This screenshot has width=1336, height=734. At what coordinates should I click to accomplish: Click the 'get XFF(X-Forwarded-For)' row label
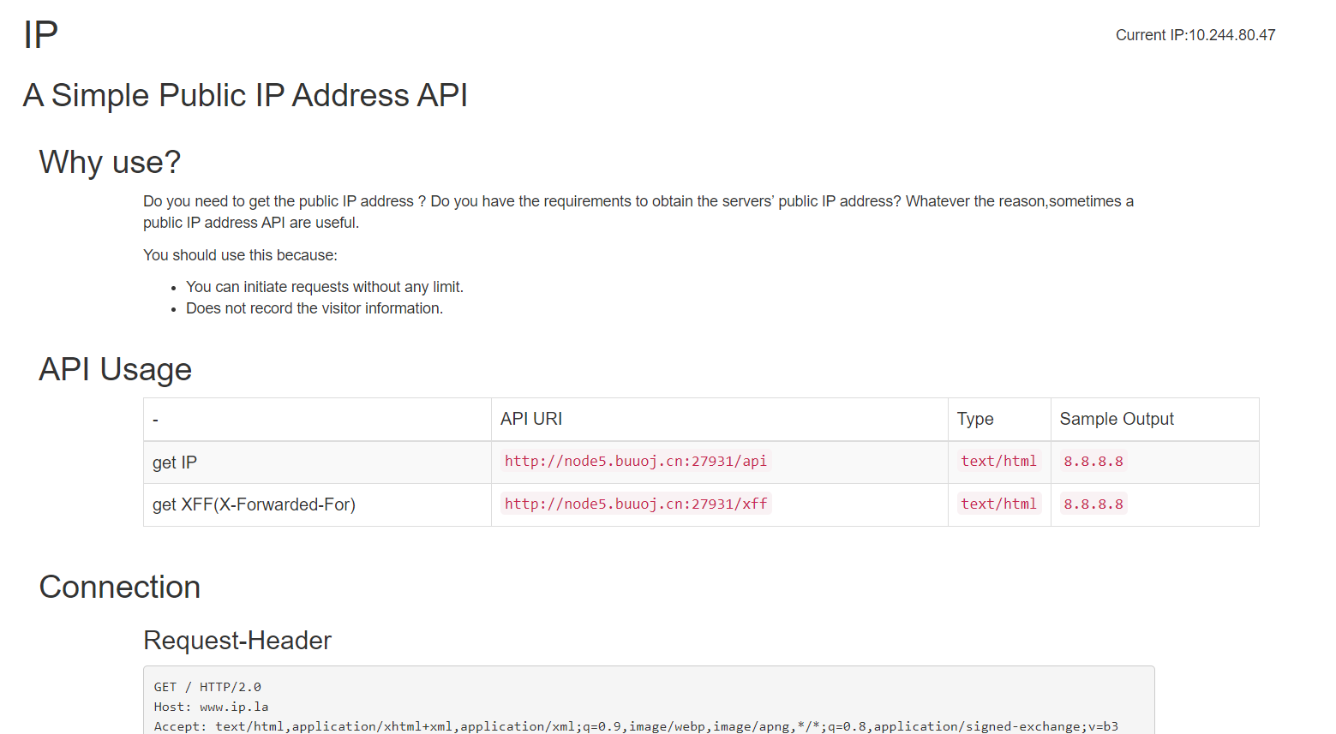tap(254, 504)
